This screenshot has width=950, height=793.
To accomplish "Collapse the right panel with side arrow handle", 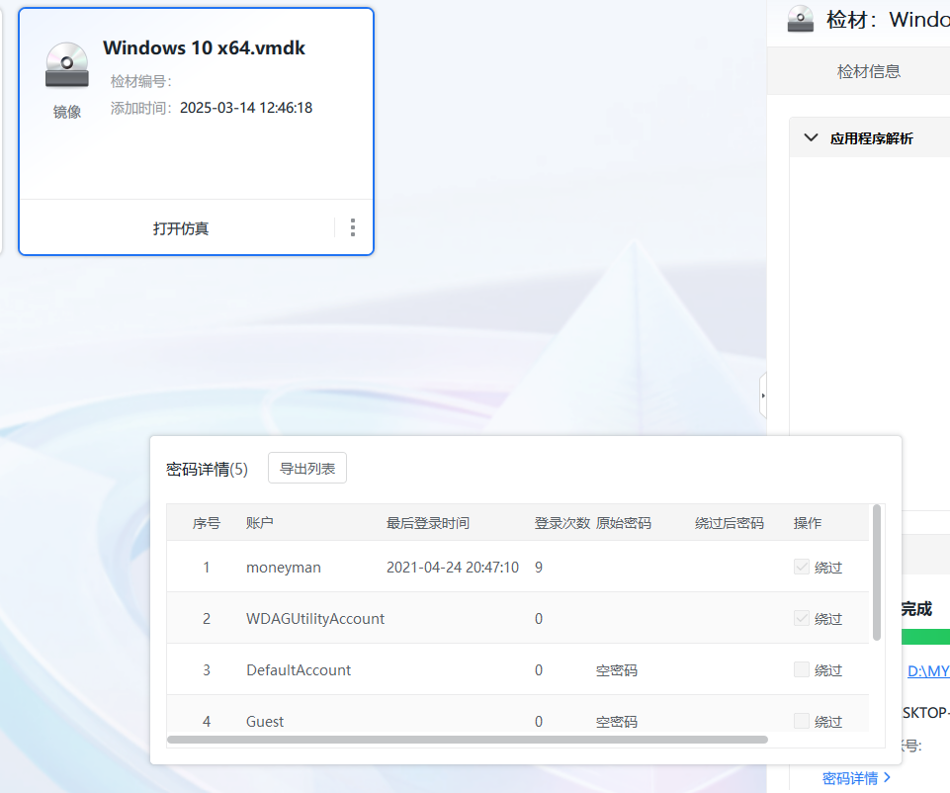I will point(763,396).
